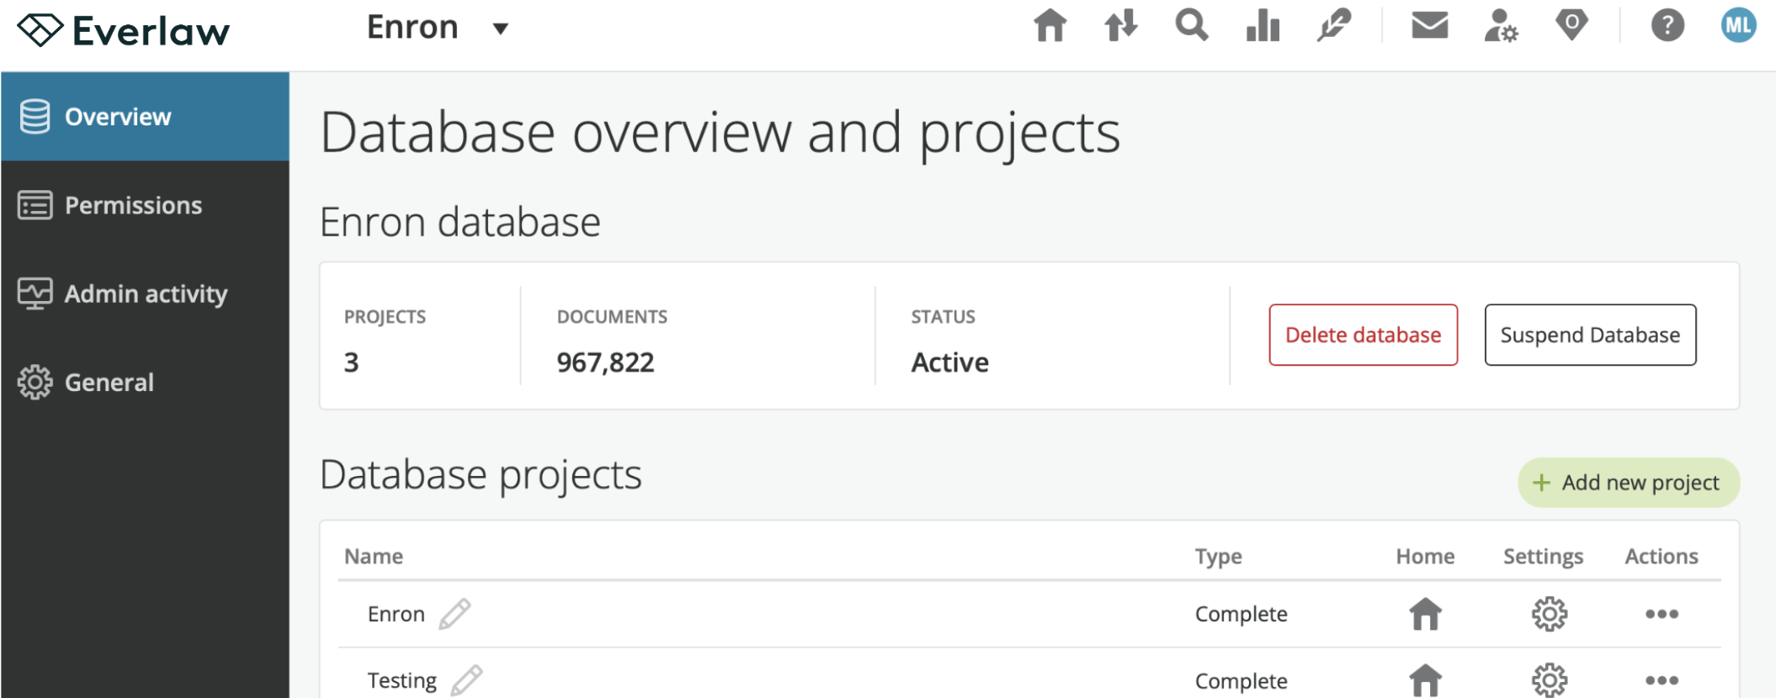Open actions ellipsis for Enron project row
1781x698 pixels.
point(1661,614)
